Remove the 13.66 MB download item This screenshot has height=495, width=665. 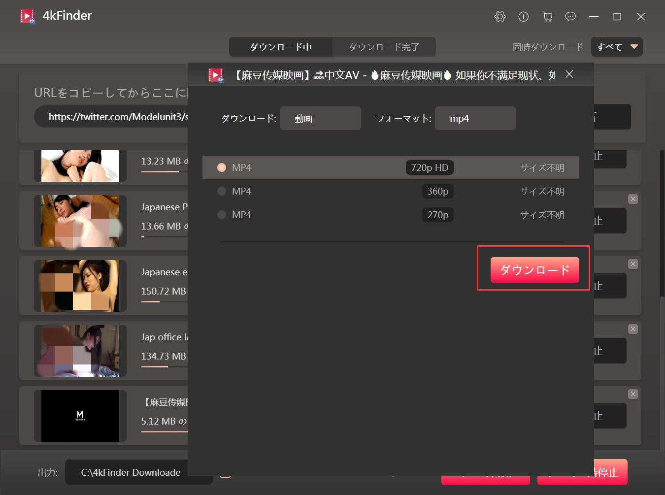tap(633, 199)
